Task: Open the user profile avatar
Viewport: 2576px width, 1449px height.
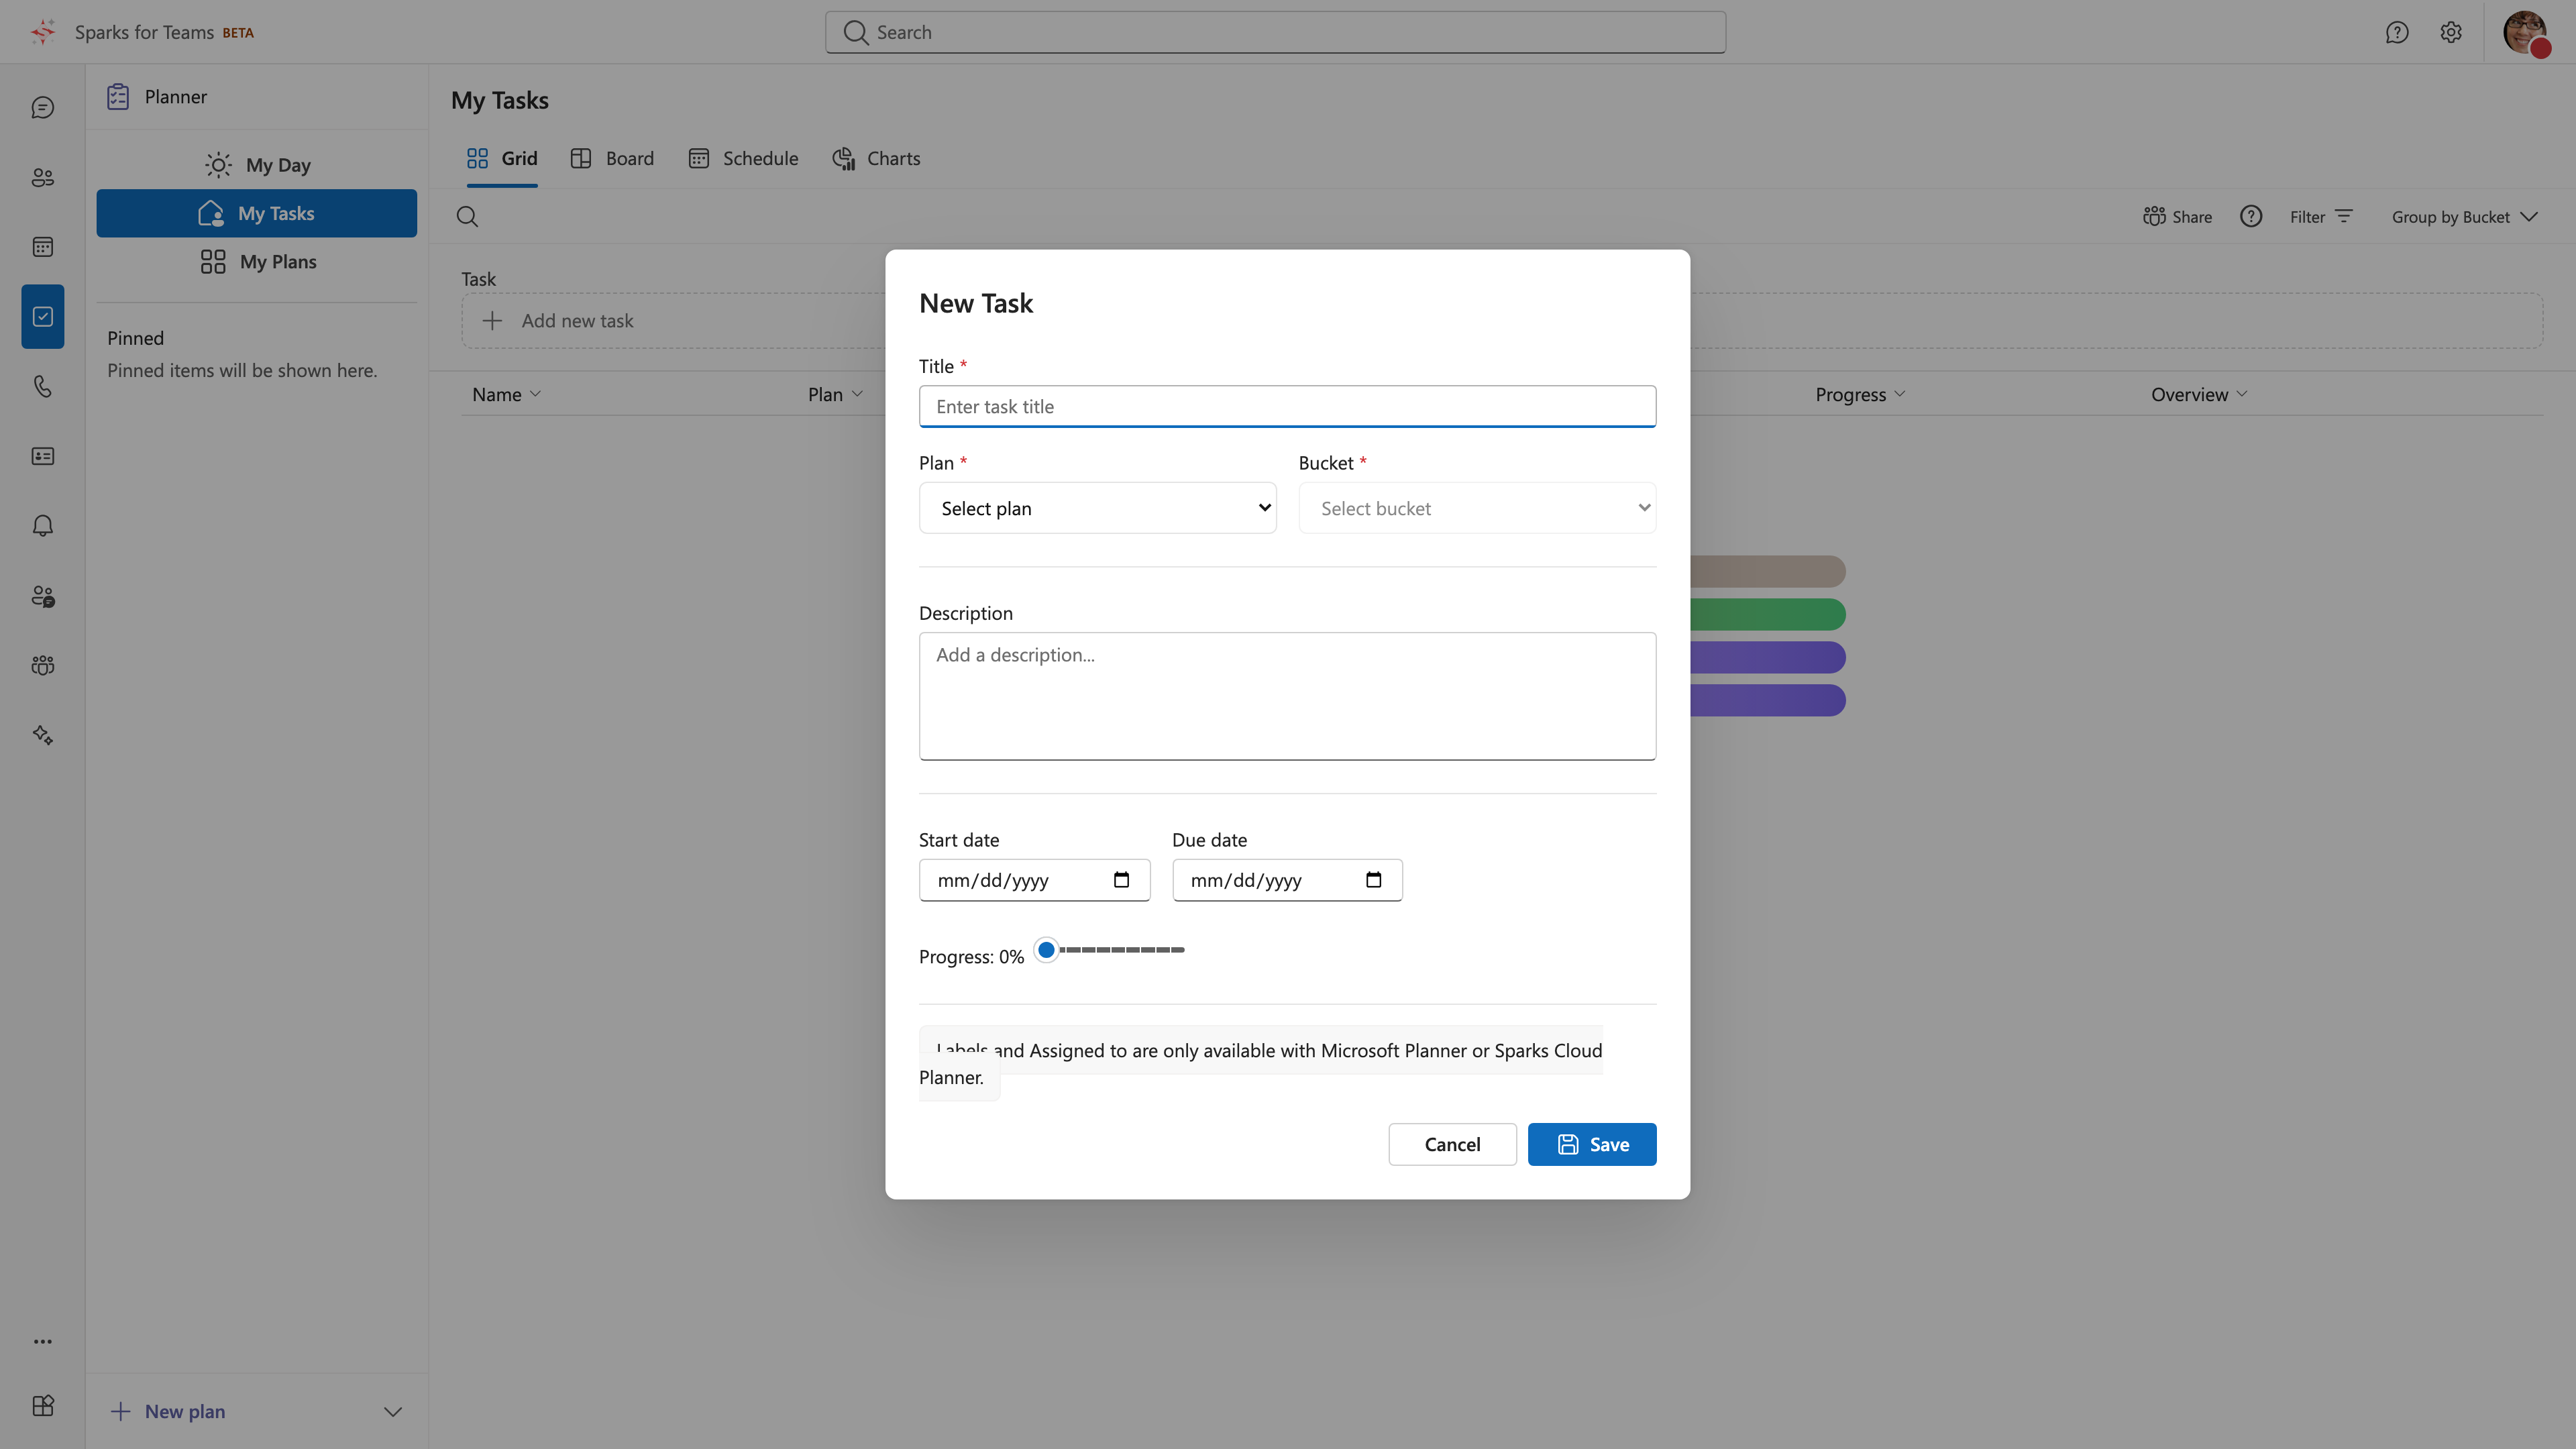Action: [x=2526, y=33]
